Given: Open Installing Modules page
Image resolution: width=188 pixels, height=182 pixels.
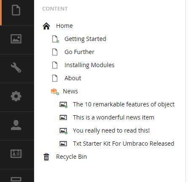Looking at the screenshot, I should click(x=89, y=65).
